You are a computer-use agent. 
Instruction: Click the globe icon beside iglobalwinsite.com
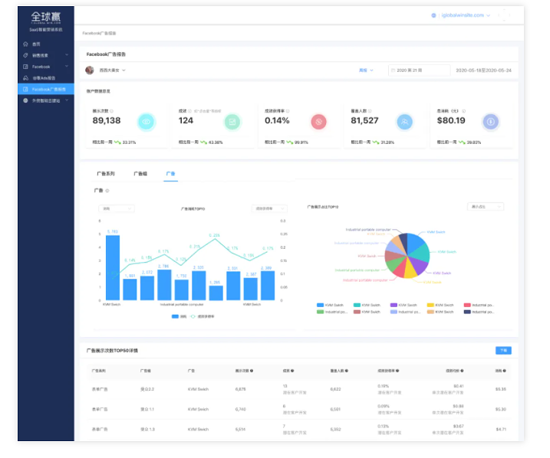433,15
